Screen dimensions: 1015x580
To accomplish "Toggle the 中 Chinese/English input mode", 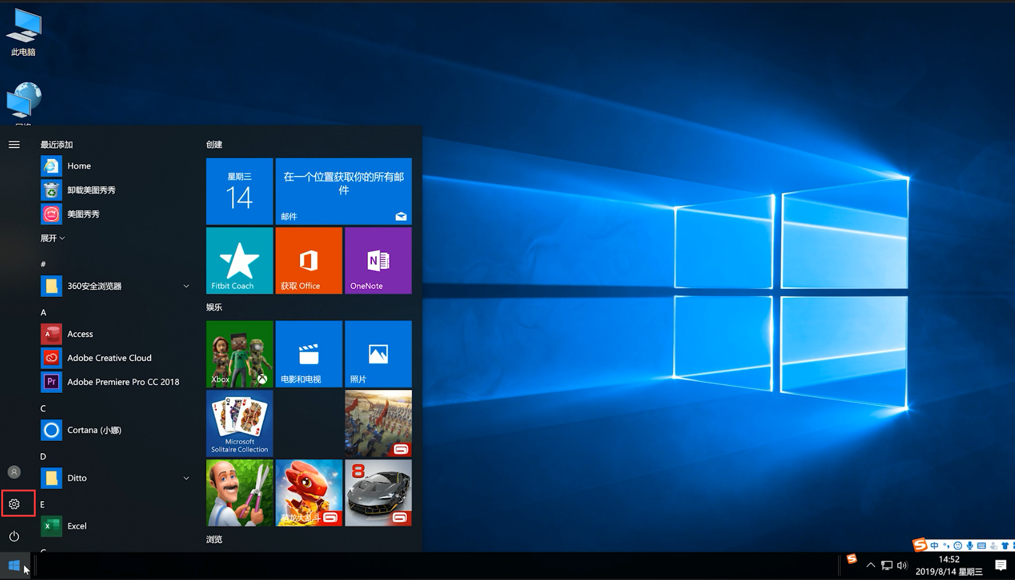I will (x=934, y=546).
